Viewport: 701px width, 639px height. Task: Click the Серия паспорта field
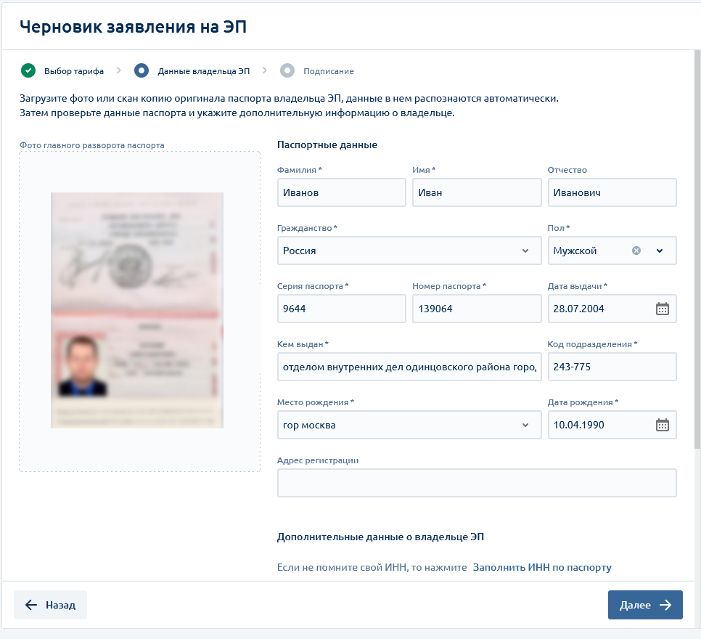(x=341, y=309)
